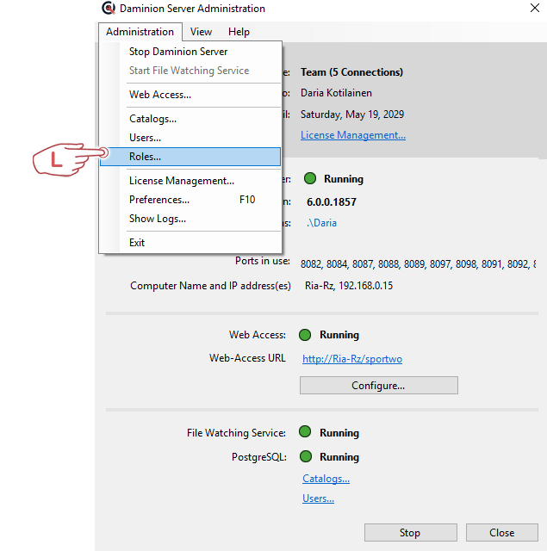Open the View menu
The image size is (547, 551).
(201, 32)
